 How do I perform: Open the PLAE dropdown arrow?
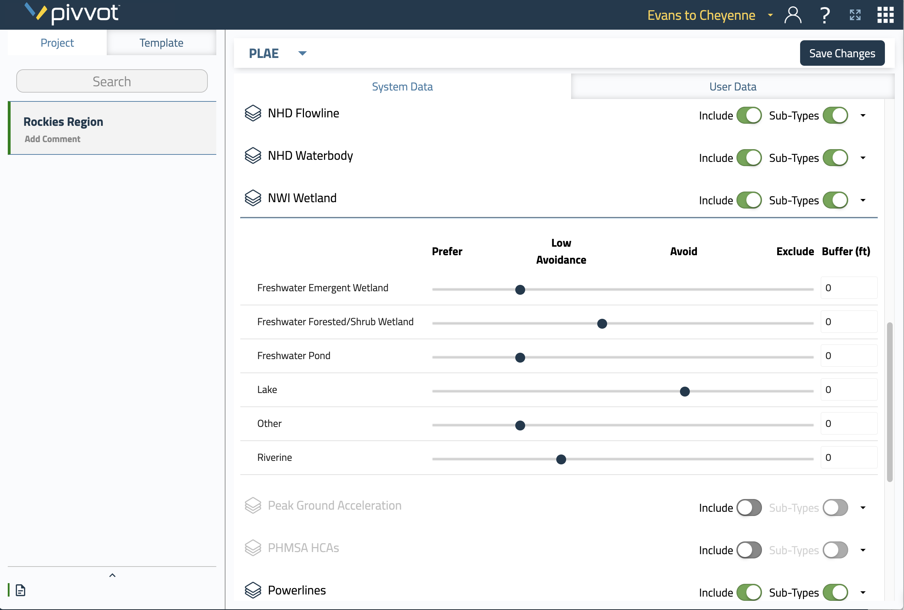tap(302, 53)
